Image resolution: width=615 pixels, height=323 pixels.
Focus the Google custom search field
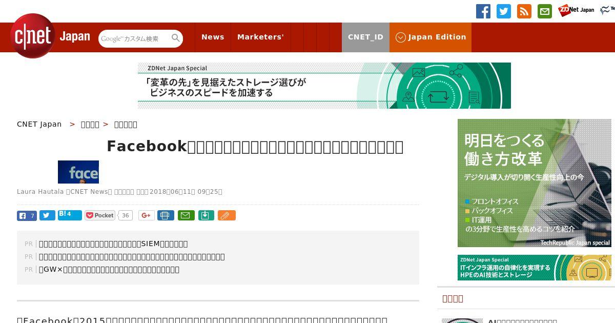135,38
